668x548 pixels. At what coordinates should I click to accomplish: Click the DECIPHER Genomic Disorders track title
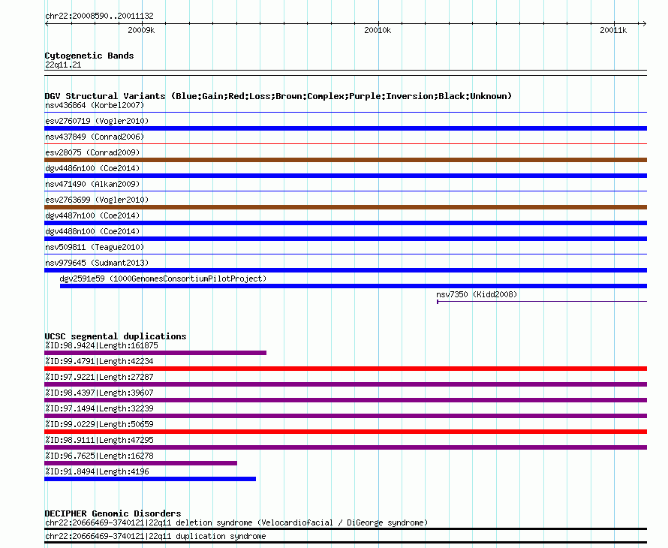point(113,513)
